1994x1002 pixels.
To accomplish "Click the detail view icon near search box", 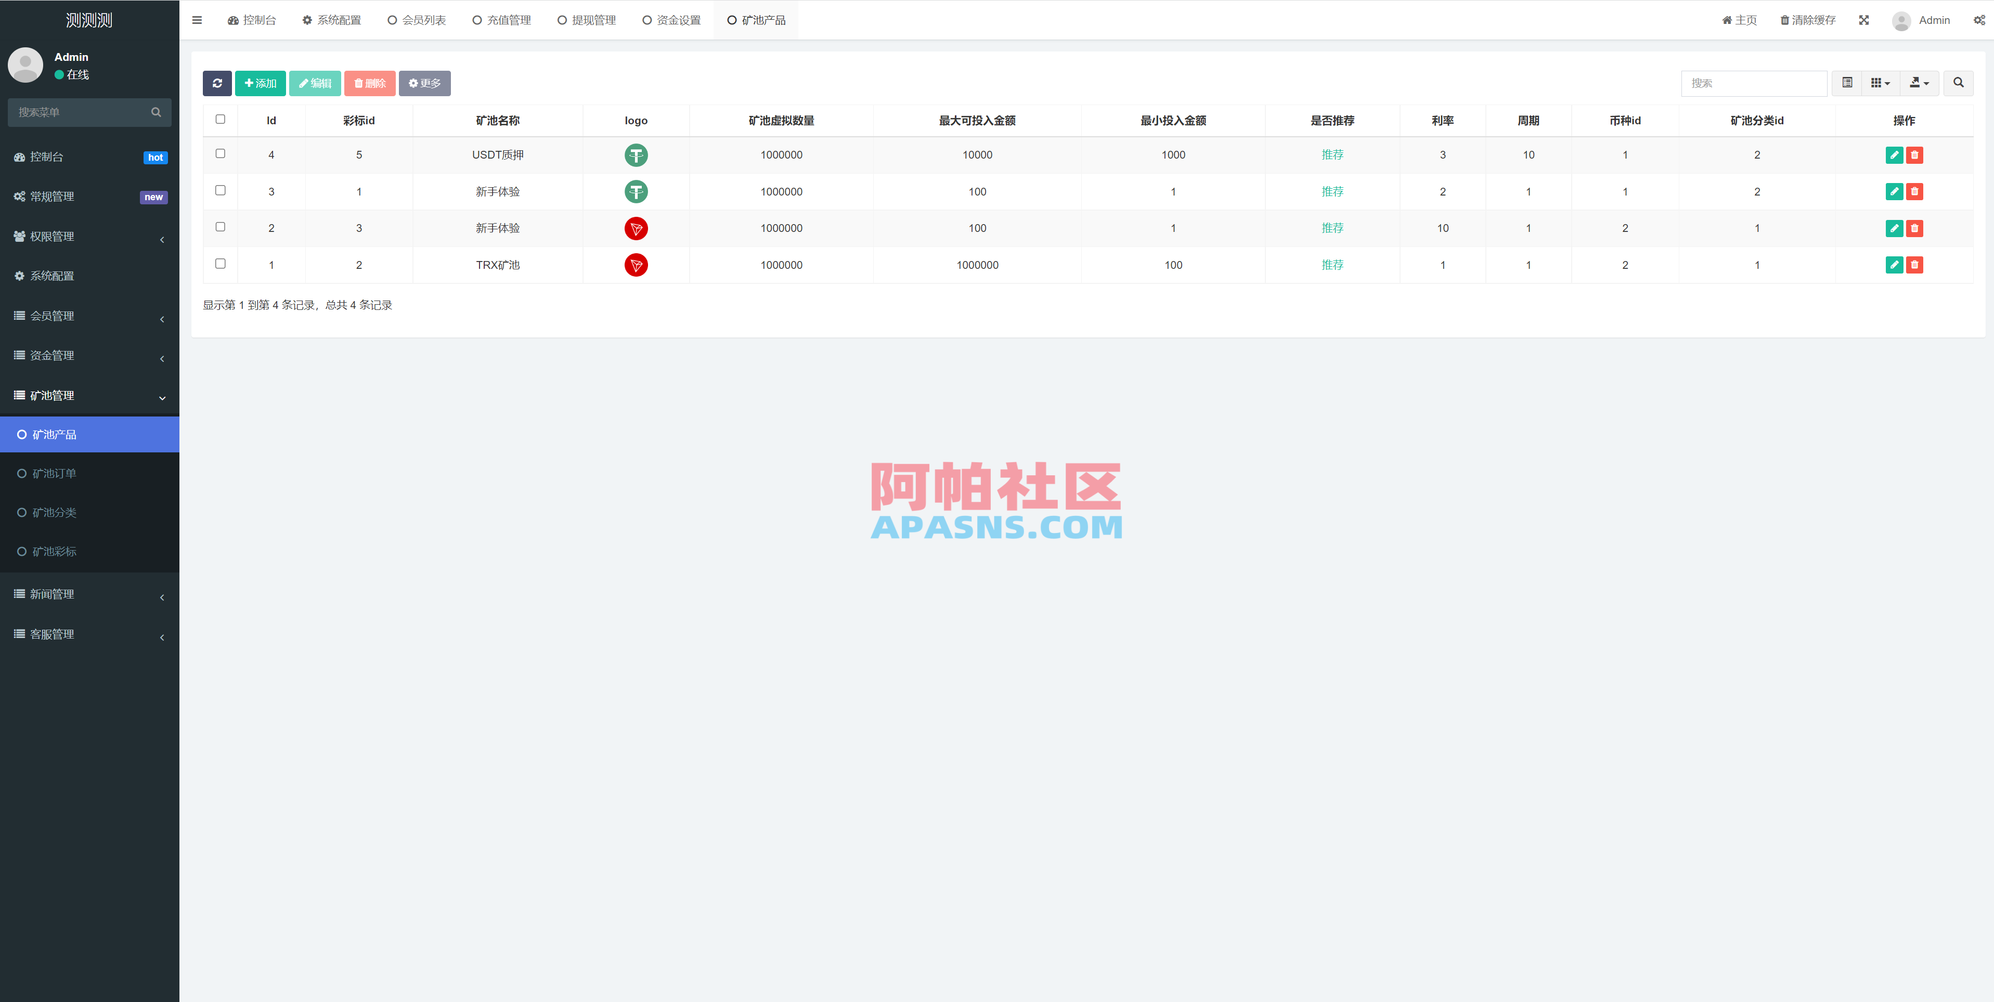I will (x=1847, y=83).
